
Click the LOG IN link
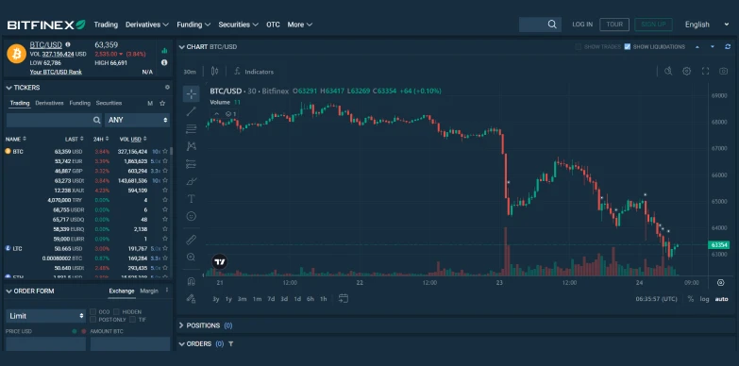click(582, 25)
